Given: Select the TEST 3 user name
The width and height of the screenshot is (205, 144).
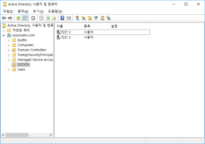Looking at the screenshot, I should pos(66,37).
